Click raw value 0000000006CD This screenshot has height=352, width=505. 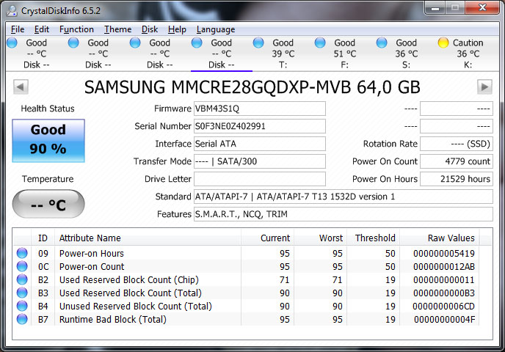tap(444, 307)
